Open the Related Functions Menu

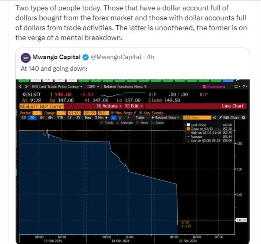(x=125, y=87)
